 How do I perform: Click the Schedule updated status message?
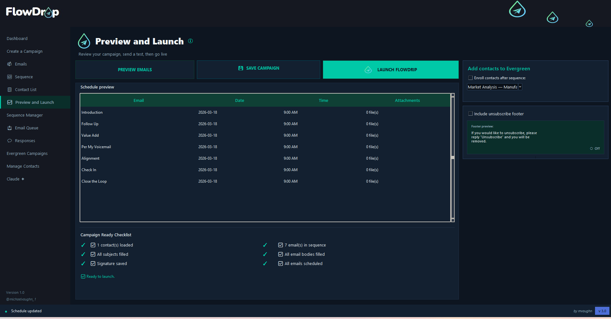point(26,311)
